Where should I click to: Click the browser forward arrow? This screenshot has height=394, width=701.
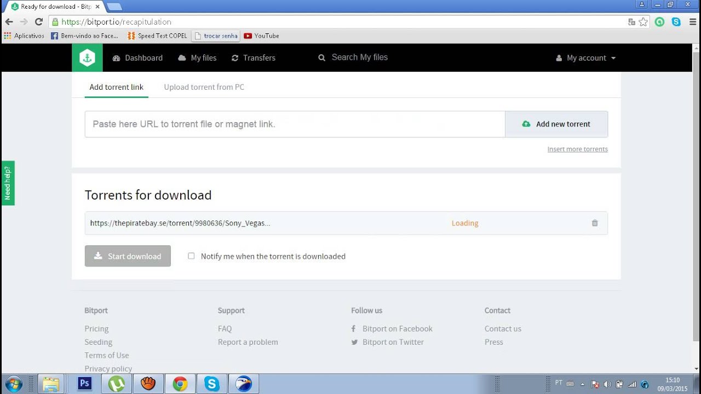pyautogui.click(x=24, y=22)
